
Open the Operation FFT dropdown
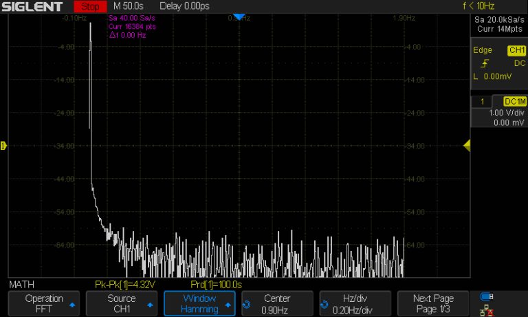pyautogui.click(x=44, y=303)
